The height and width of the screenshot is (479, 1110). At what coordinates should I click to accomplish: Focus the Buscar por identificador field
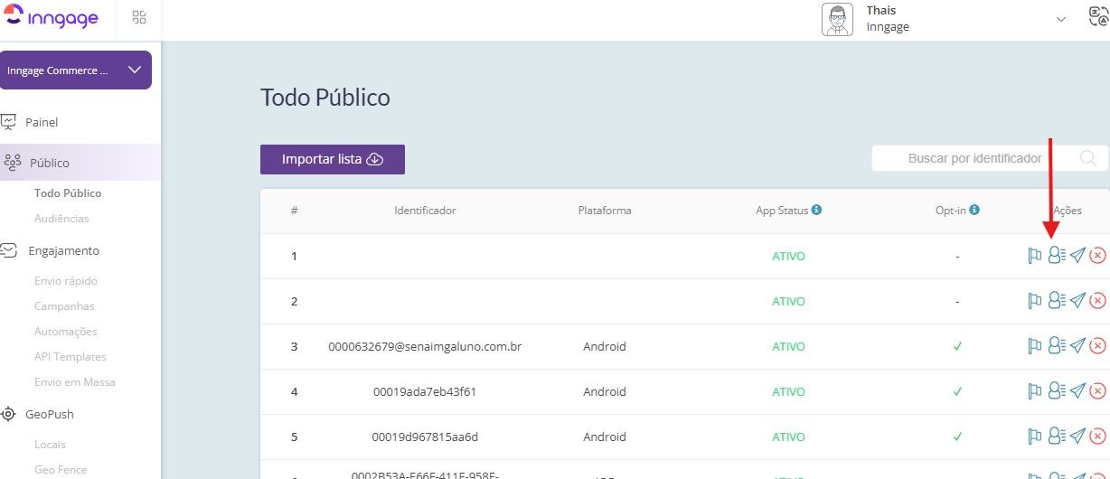[989, 158]
